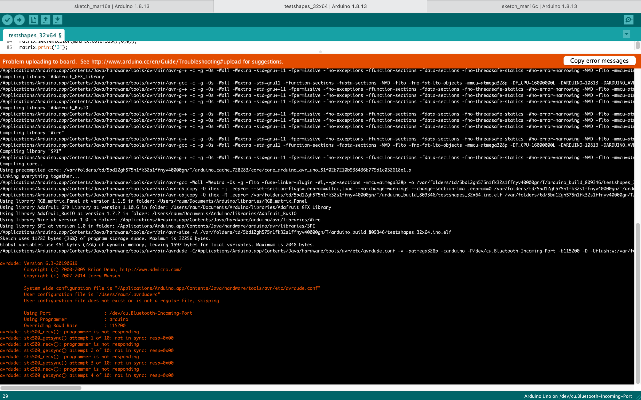The image size is (641, 400).
Task: Select the testshapes_32x64 window tab
Action: pyautogui.click(x=325, y=6)
